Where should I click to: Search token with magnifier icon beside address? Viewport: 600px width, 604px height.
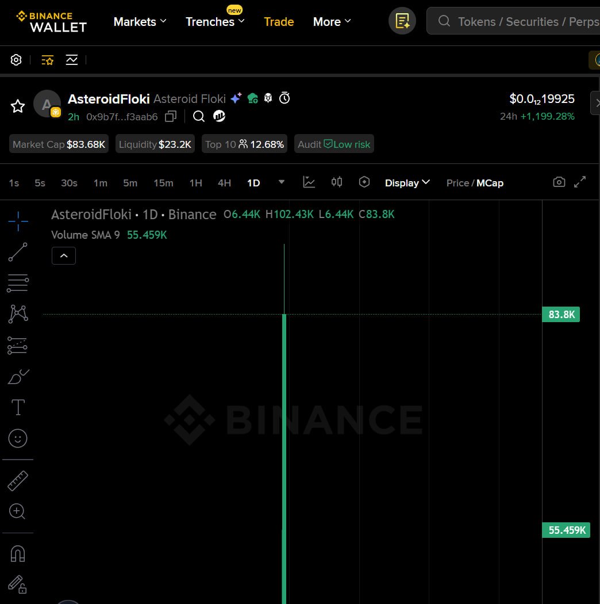pyautogui.click(x=199, y=116)
